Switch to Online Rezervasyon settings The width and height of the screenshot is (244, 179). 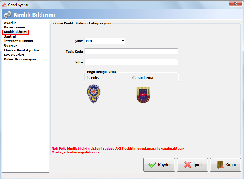[x=20, y=59]
